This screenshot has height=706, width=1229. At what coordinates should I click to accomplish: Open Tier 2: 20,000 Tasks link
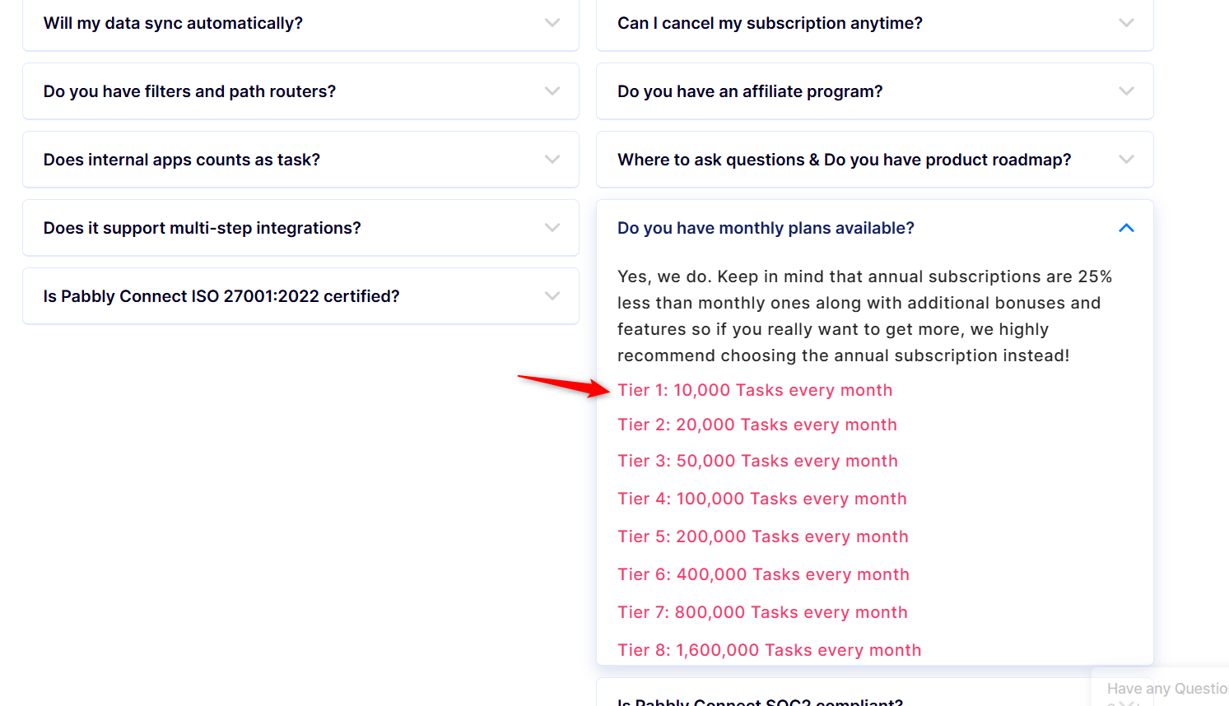(757, 425)
